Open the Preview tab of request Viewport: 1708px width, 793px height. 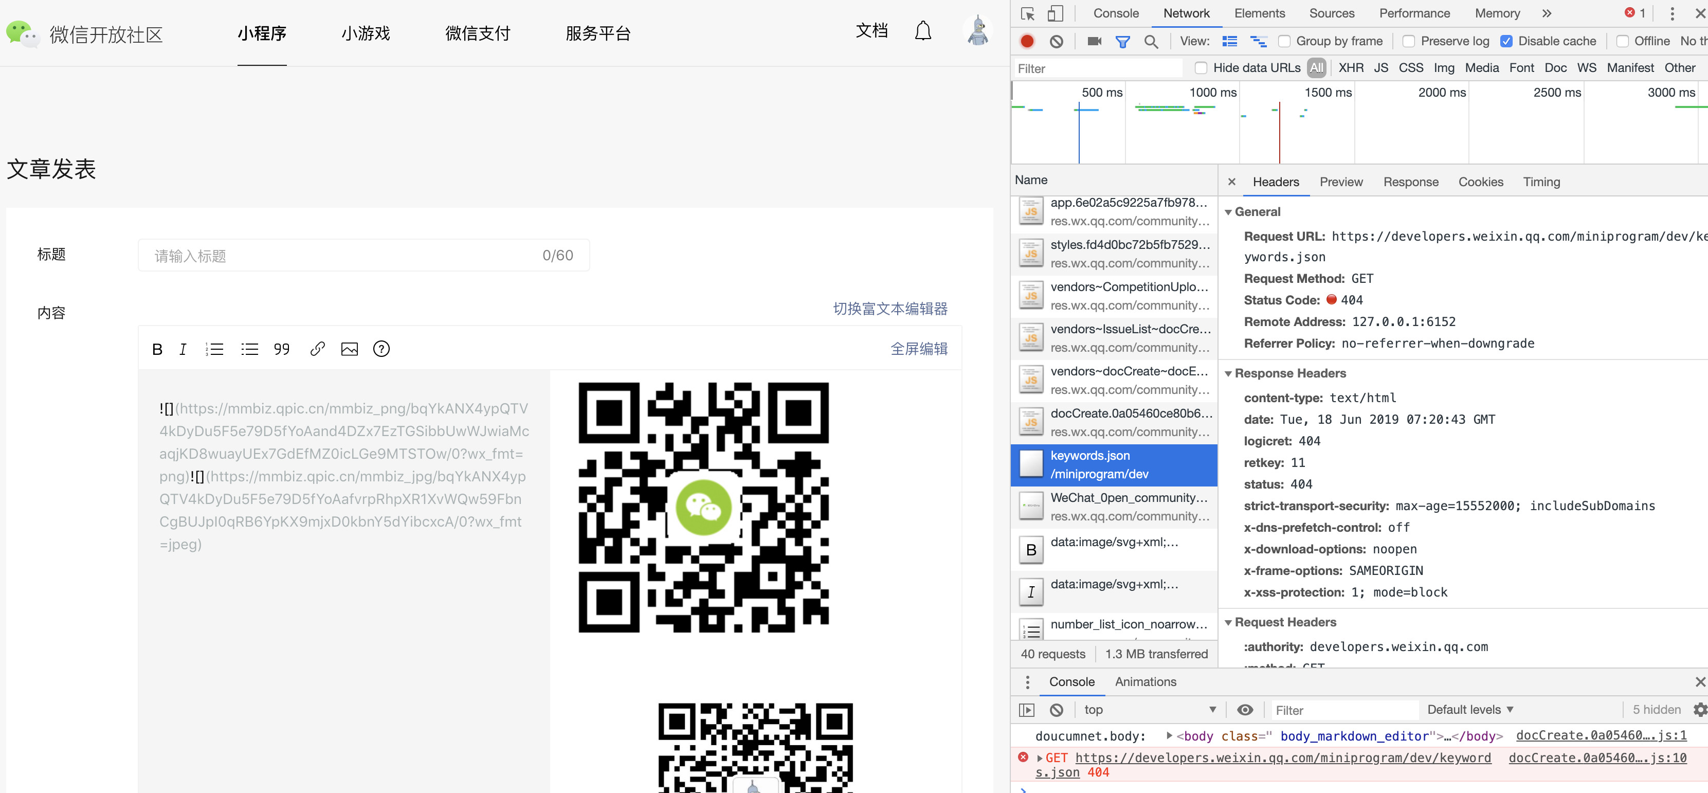click(1341, 183)
